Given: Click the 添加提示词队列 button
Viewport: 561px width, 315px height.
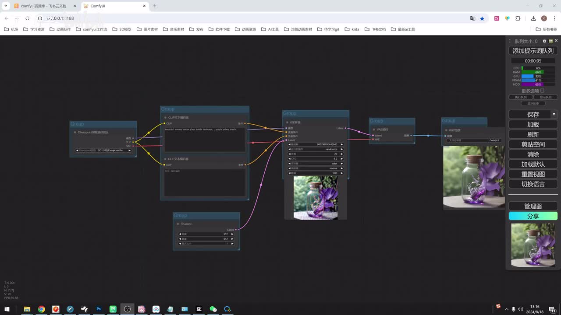Looking at the screenshot, I should coord(533,51).
